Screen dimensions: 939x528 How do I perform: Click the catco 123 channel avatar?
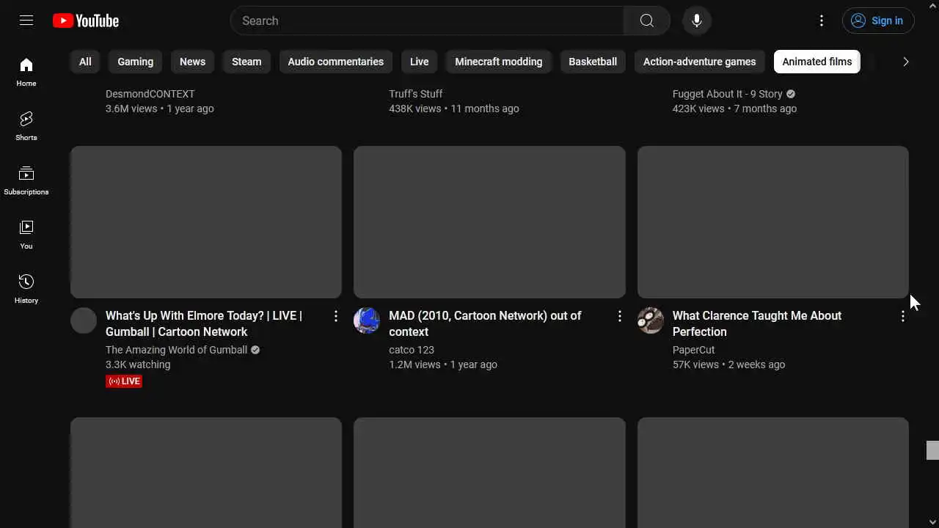(367, 320)
